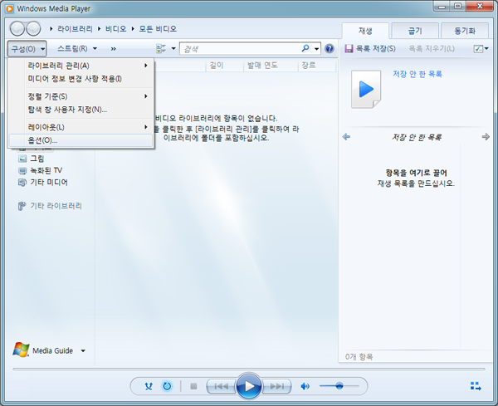Screen dimensions: 498x406
Task: Click the seek progress bar
Action: pyautogui.click(x=249, y=369)
